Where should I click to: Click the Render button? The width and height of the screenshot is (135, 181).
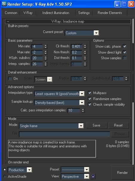122,173
